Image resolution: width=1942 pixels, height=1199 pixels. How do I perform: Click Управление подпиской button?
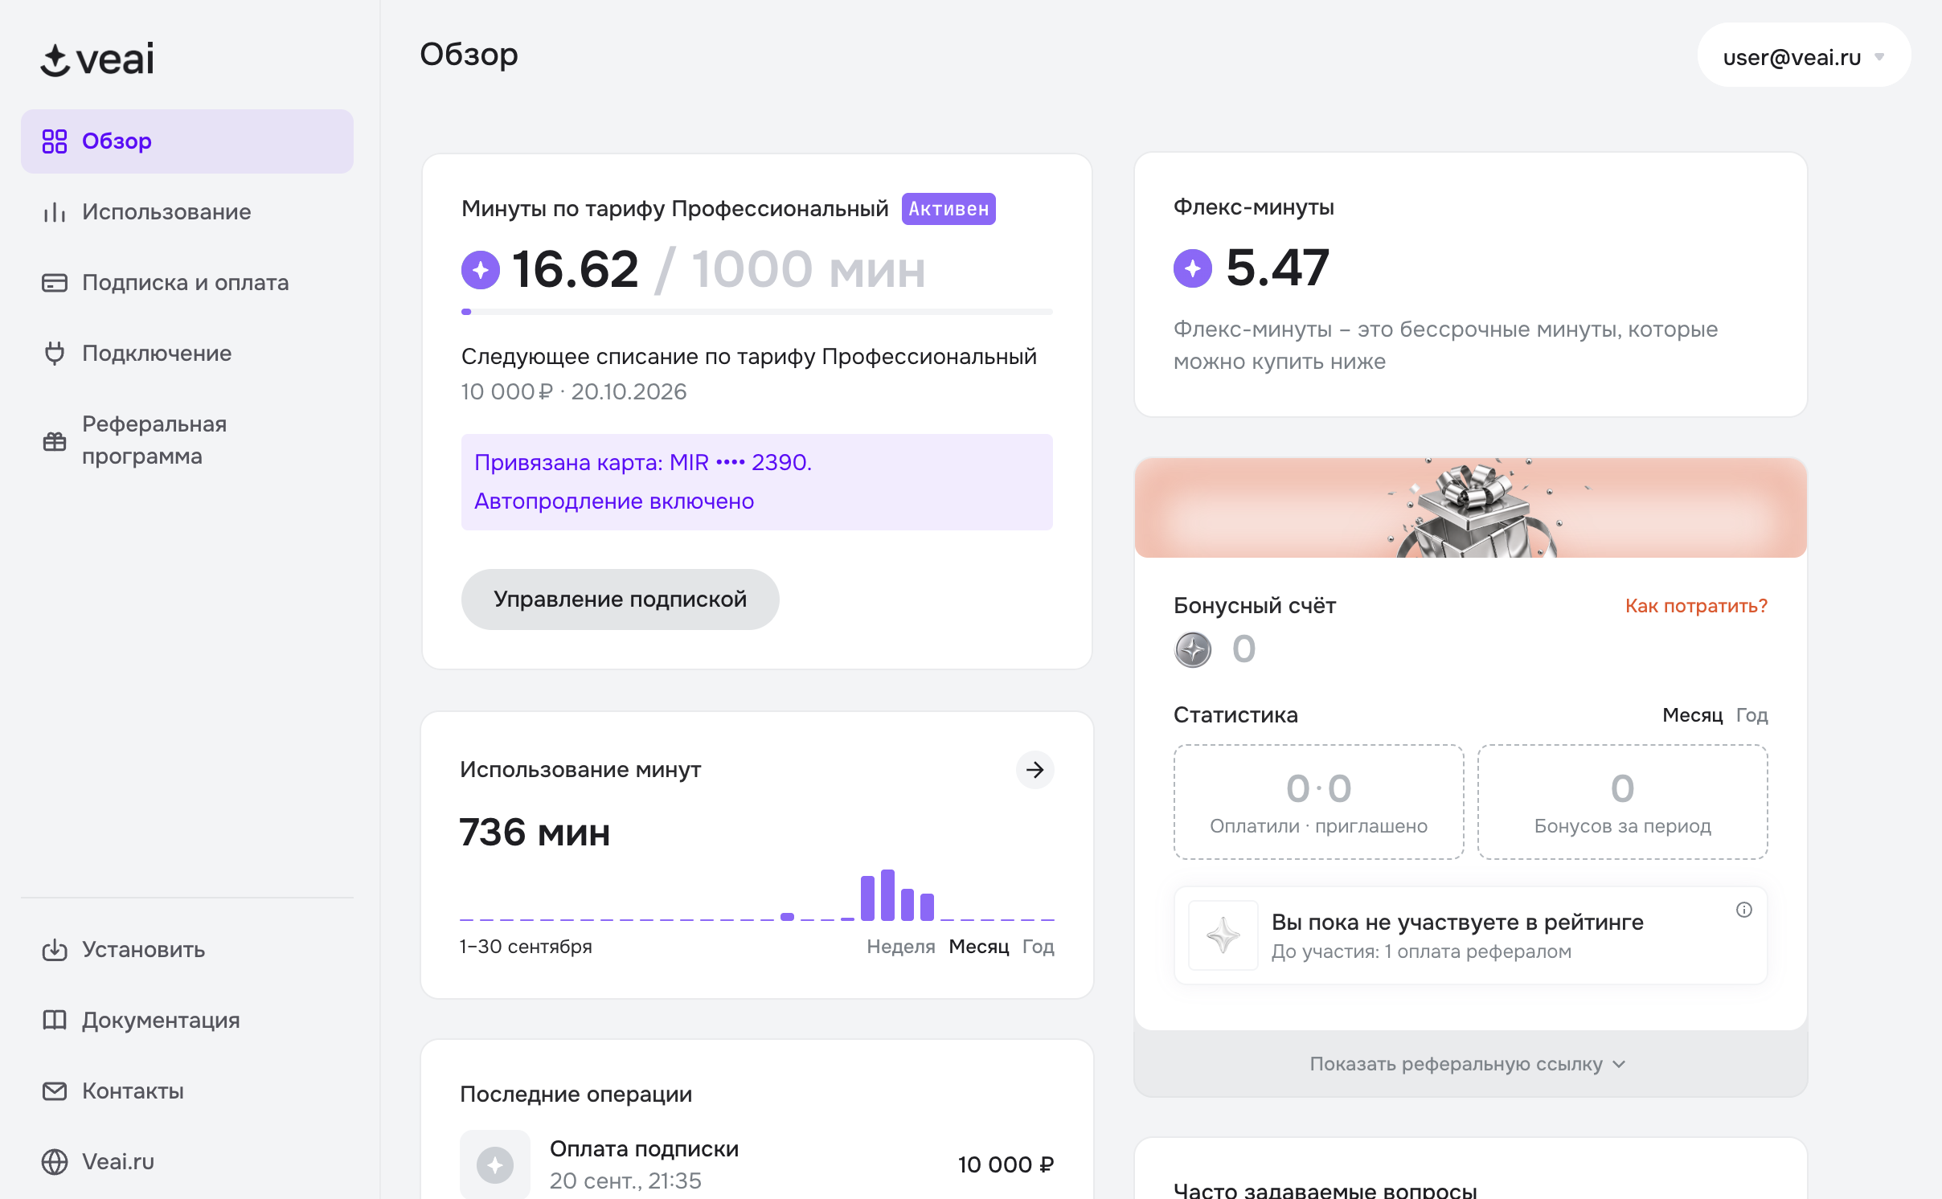coord(620,599)
